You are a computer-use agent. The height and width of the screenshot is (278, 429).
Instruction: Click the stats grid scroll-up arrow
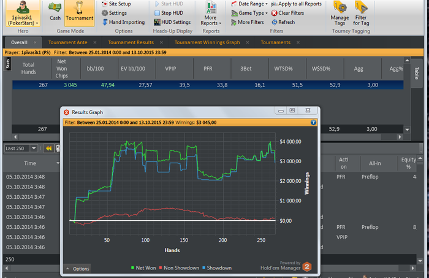(x=407, y=61)
